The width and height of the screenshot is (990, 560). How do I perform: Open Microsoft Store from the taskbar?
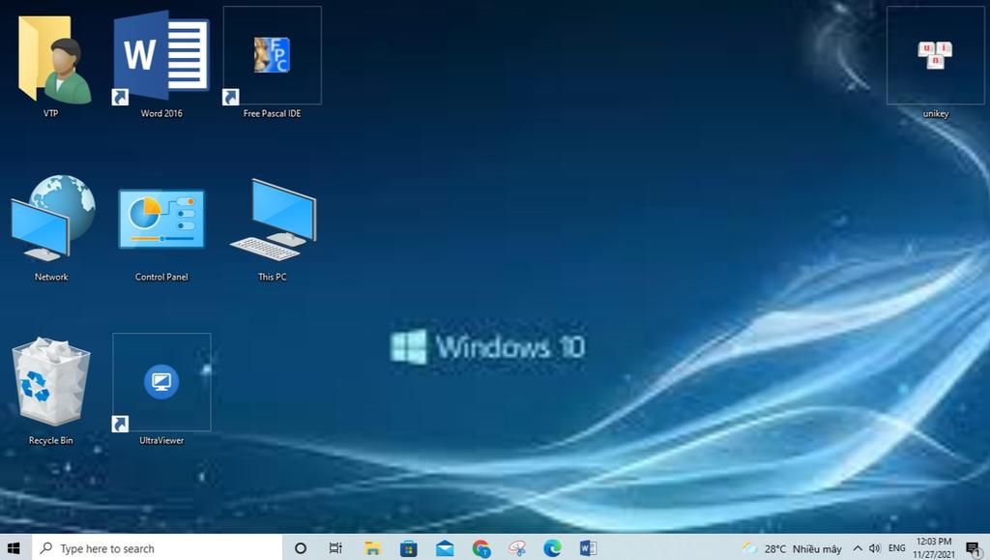click(409, 548)
